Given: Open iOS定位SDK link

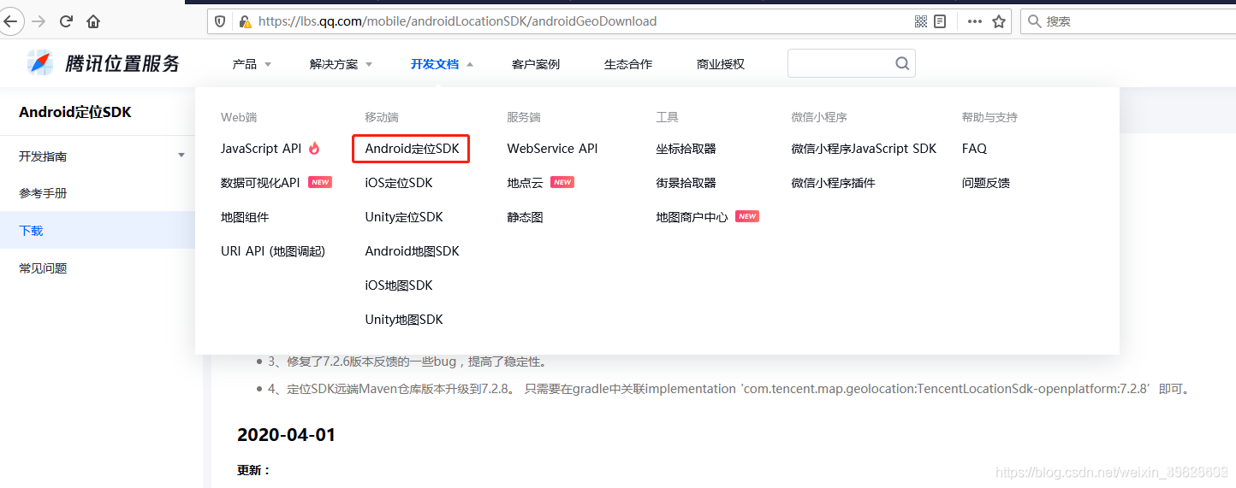Looking at the screenshot, I should (x=399, y=183).
